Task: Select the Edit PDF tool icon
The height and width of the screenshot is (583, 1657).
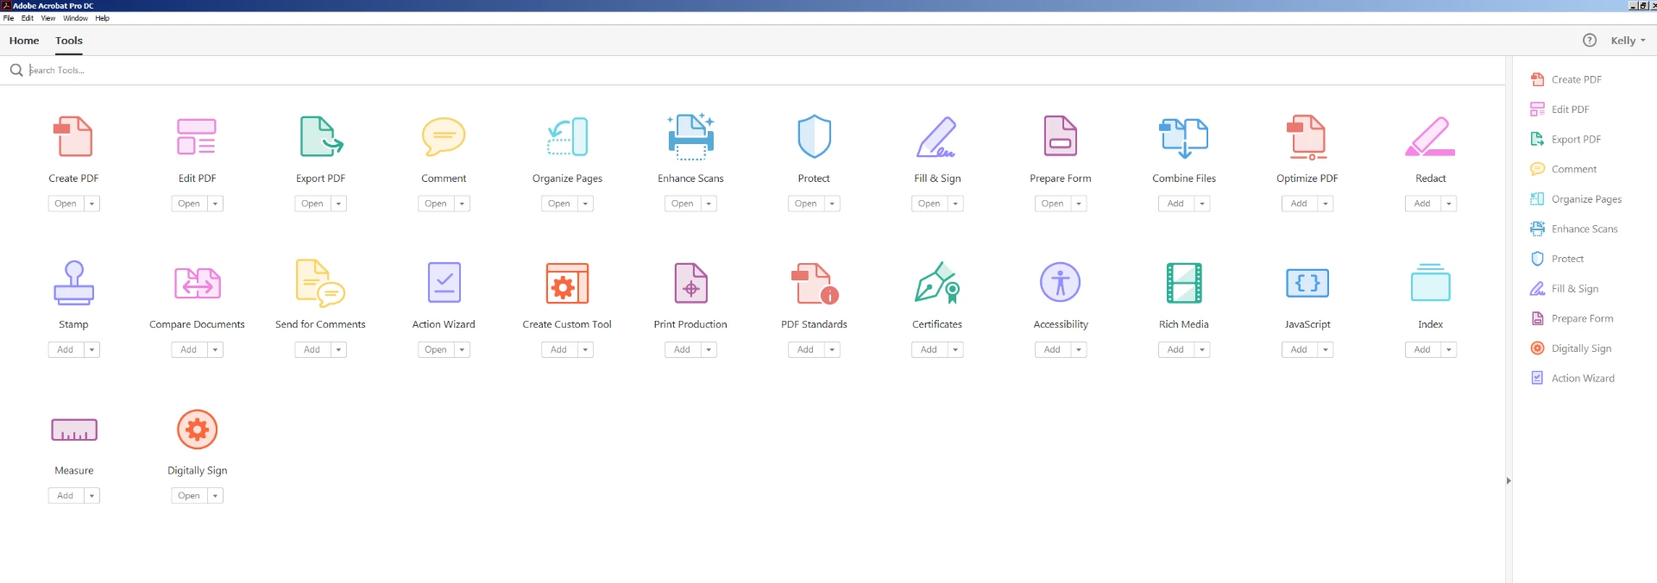Action: click(x=197, y=136)
